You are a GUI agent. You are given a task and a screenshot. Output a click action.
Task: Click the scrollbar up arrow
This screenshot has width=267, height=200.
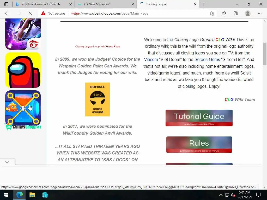(x=265, y=21)
